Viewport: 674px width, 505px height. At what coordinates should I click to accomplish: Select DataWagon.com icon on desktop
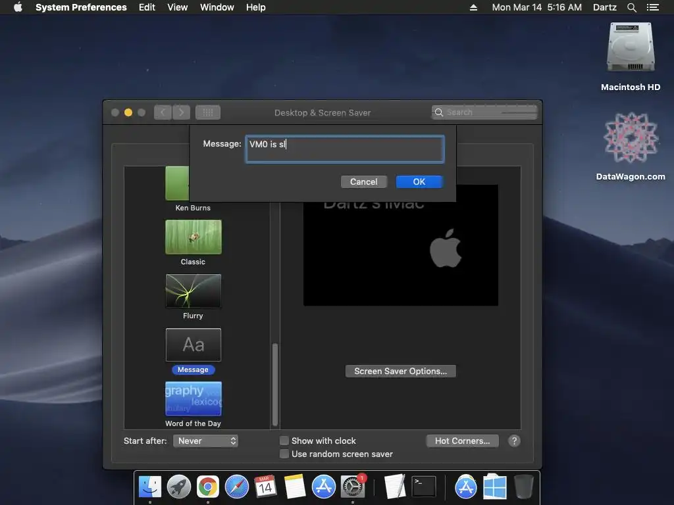[631, 138]
